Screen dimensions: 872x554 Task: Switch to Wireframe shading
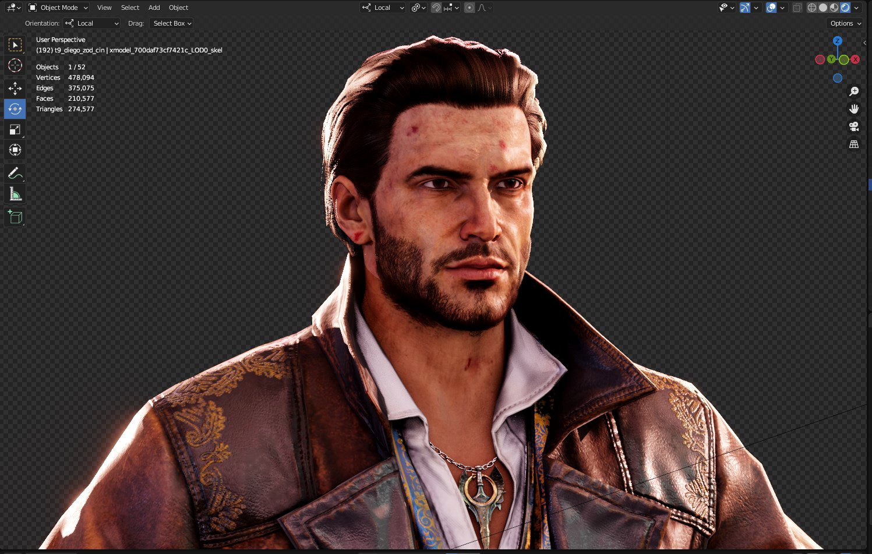point(812,8)
